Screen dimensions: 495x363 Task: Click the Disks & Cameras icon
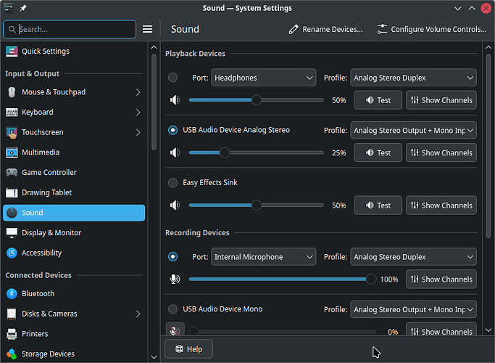[x=12, y=314]
